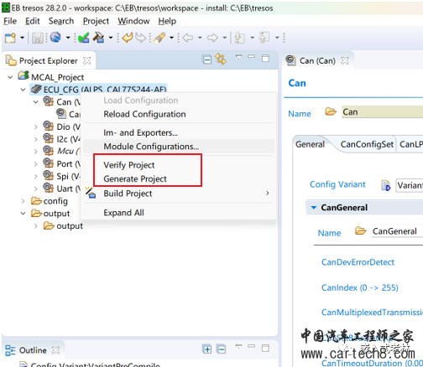Collapse the MCAL_Project tree node
Viewport: 423px width, 367px height.
click(10, 77)
